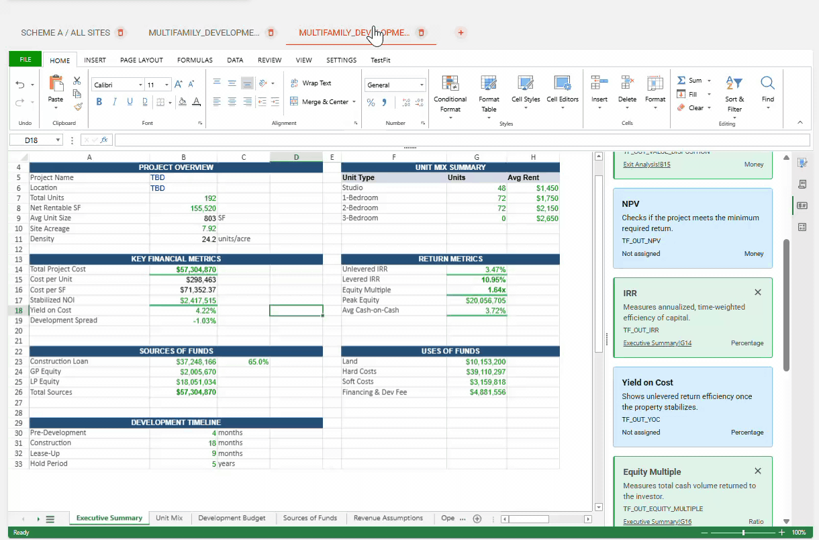Click the decrease decimal icon
Viewport: 819px width, 540px height.
420,103
